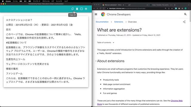Viewport: 191px width, 107px height.
Task: Click the 'What are extensions?' page heading
Action: point(119,30)
